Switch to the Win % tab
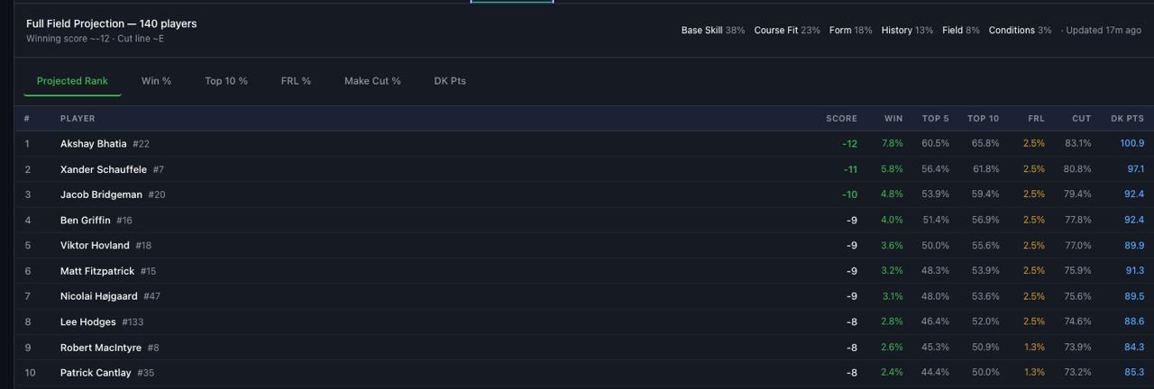Viewport: 1154px width, 389px height. (x=156, y=81)
